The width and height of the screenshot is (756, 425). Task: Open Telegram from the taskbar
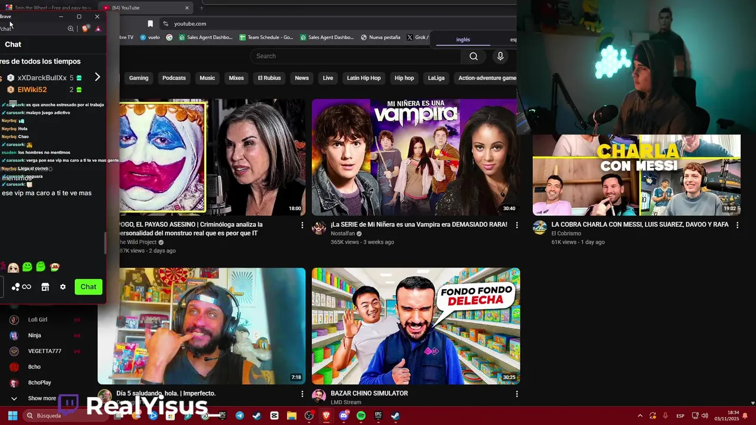(239, 416)
